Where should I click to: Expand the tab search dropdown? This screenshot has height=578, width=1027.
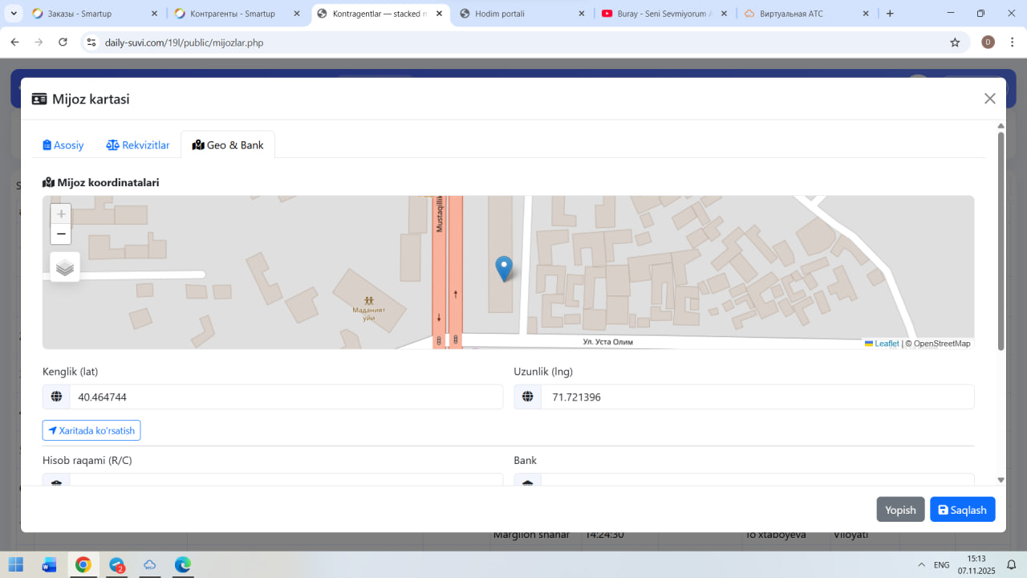[14, 14]
